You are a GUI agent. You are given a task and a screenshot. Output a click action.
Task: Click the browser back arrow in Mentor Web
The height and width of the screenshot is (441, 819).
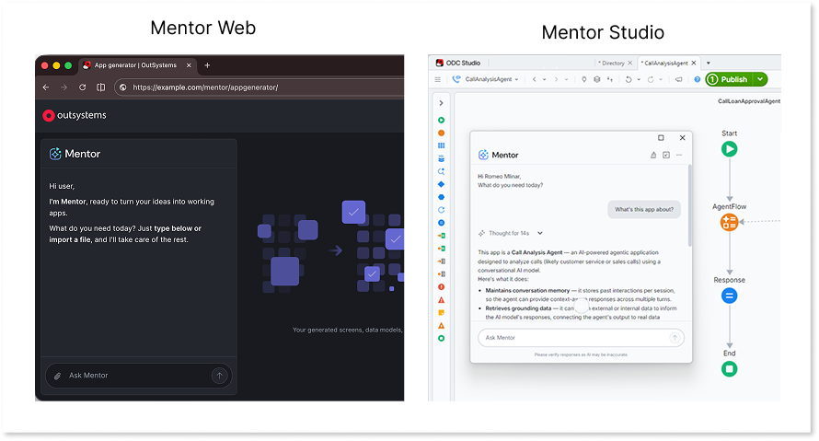[46, 87]
